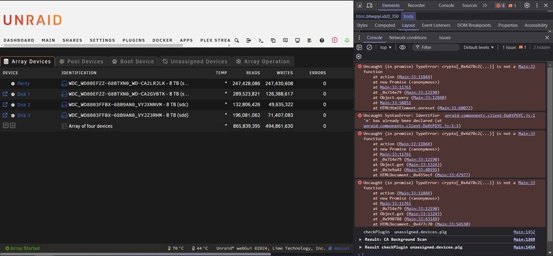Image resolution: width=553 pixels, height=256 pixels.
Task: Open the Parity device link
Action: (x=23, y=83)
